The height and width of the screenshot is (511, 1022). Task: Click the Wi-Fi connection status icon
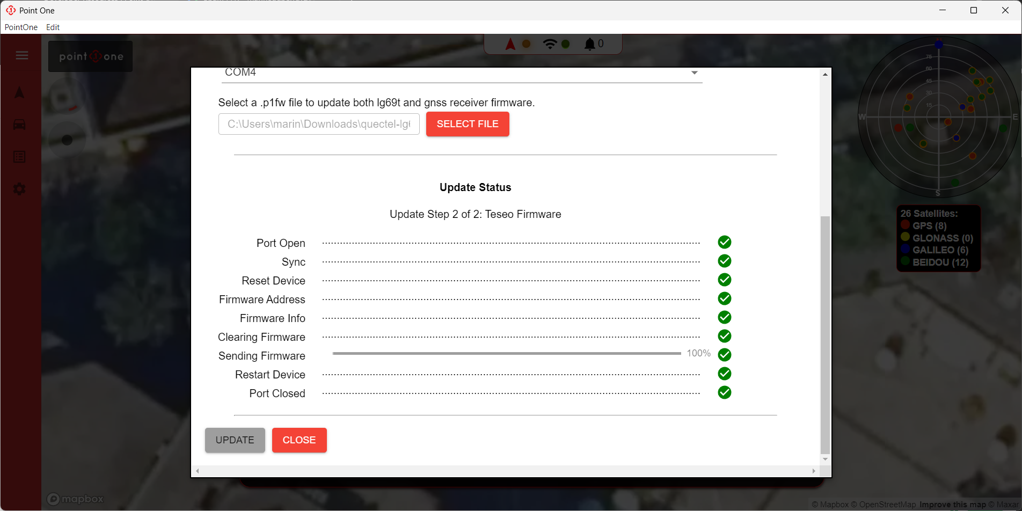click(550, 44)
